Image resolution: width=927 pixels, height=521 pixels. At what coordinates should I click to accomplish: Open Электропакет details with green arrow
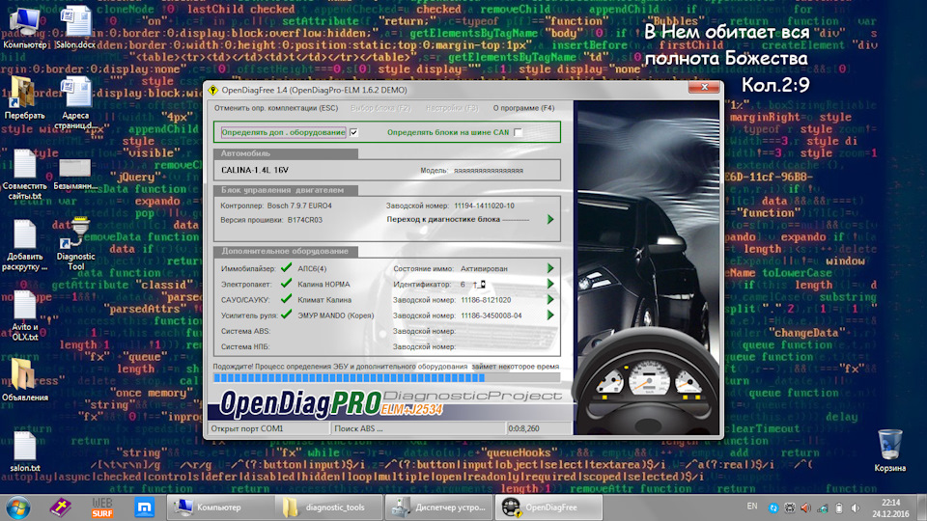coord(550,284)
